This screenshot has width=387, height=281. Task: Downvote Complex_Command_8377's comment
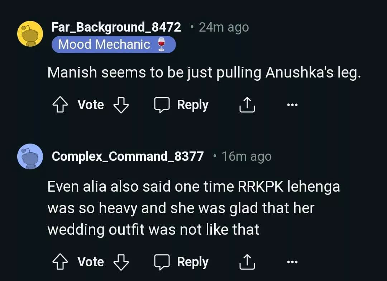pos(121,262)
